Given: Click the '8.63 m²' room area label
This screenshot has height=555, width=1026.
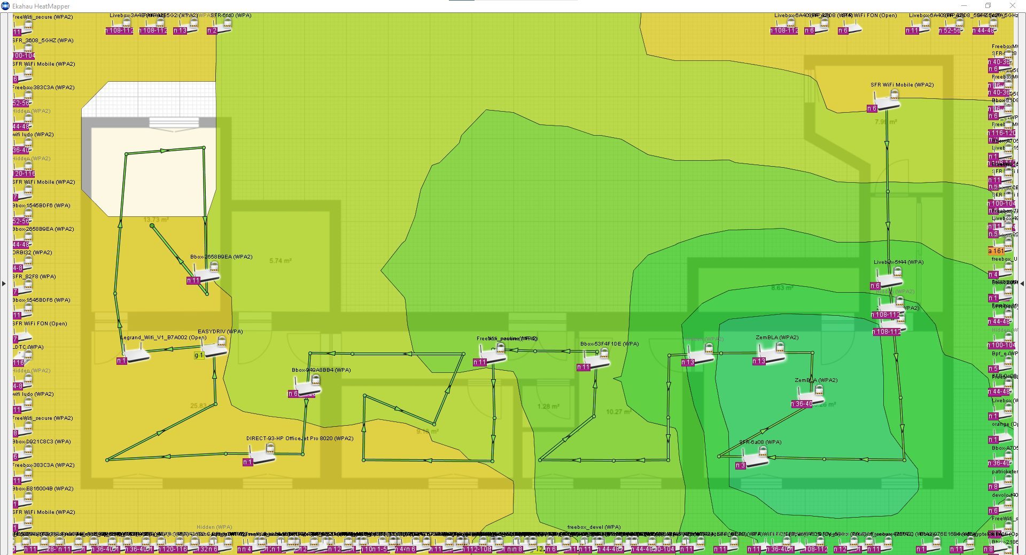Looking at the screenshot, I should 782,287.
